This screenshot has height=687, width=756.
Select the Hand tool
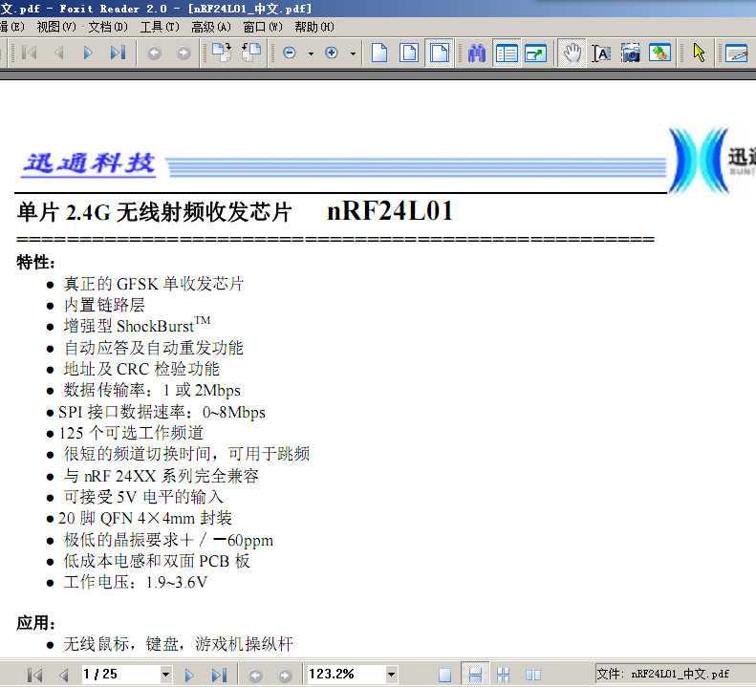(572, 53)
